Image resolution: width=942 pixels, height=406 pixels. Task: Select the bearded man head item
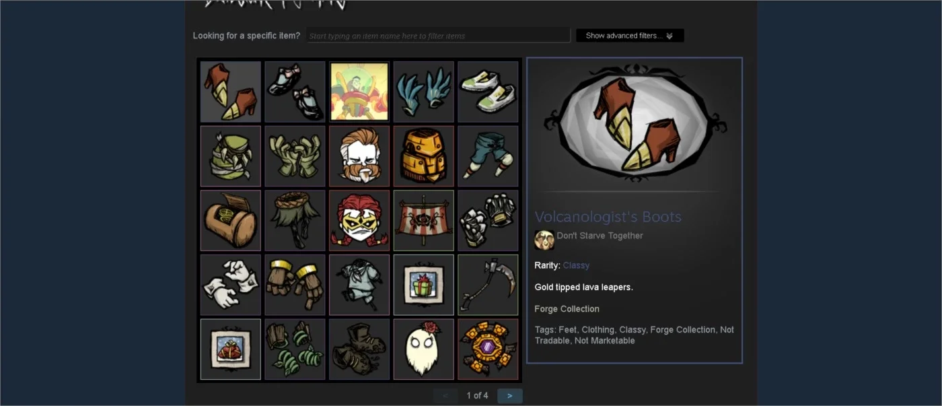coord(359,156)
